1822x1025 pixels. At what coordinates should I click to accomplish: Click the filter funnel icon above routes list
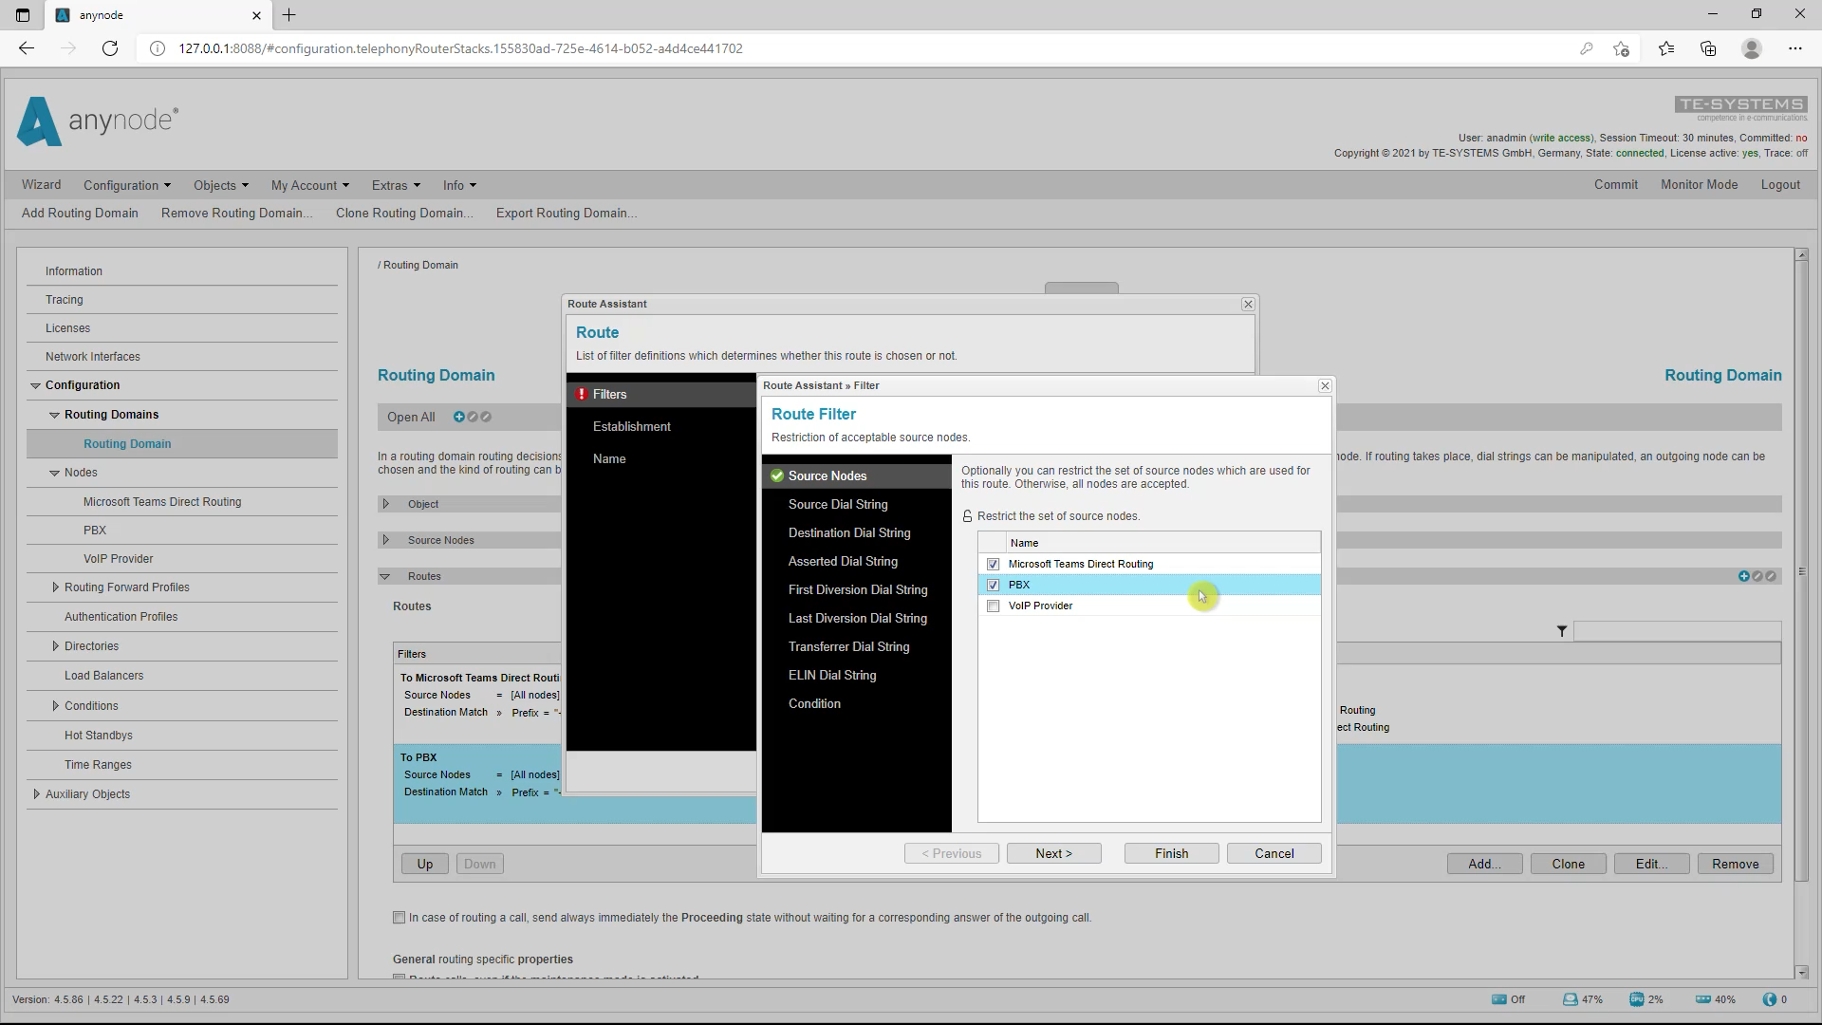1562,631
